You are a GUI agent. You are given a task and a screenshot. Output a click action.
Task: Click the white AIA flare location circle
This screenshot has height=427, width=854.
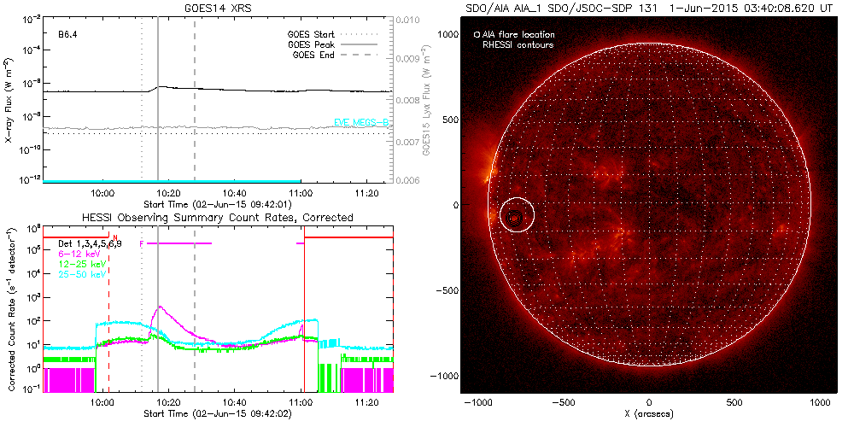coord(517,216)
